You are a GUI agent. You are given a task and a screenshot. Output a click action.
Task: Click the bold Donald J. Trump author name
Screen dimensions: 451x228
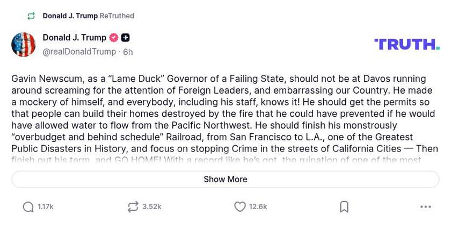(x=74, y=38)
